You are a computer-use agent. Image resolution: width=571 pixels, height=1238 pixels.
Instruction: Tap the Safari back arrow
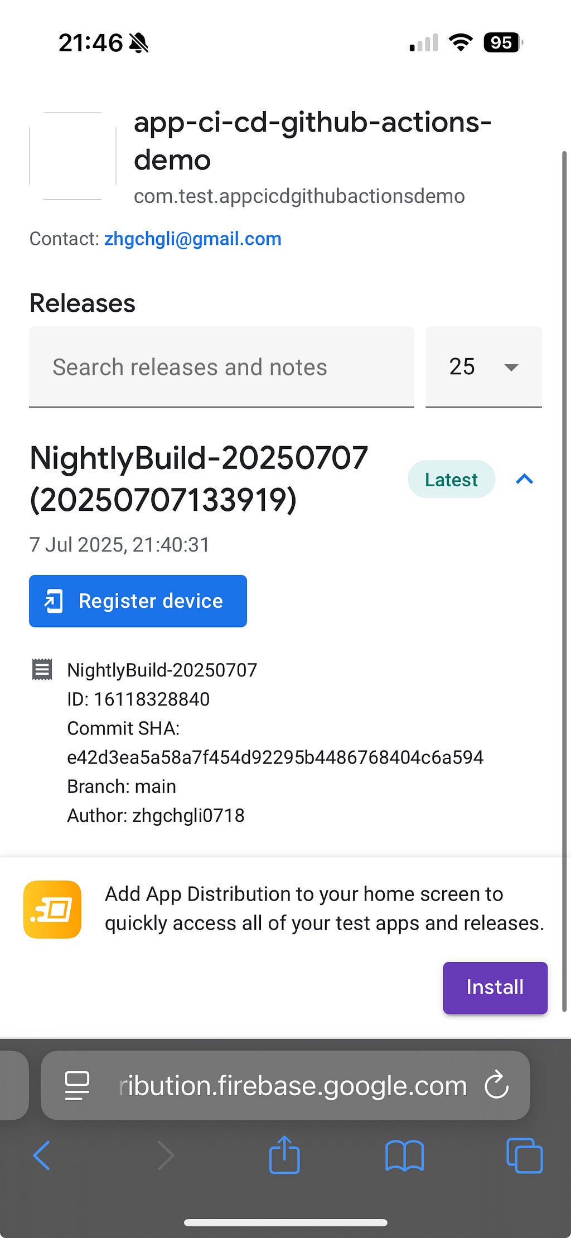[42, 1155]
